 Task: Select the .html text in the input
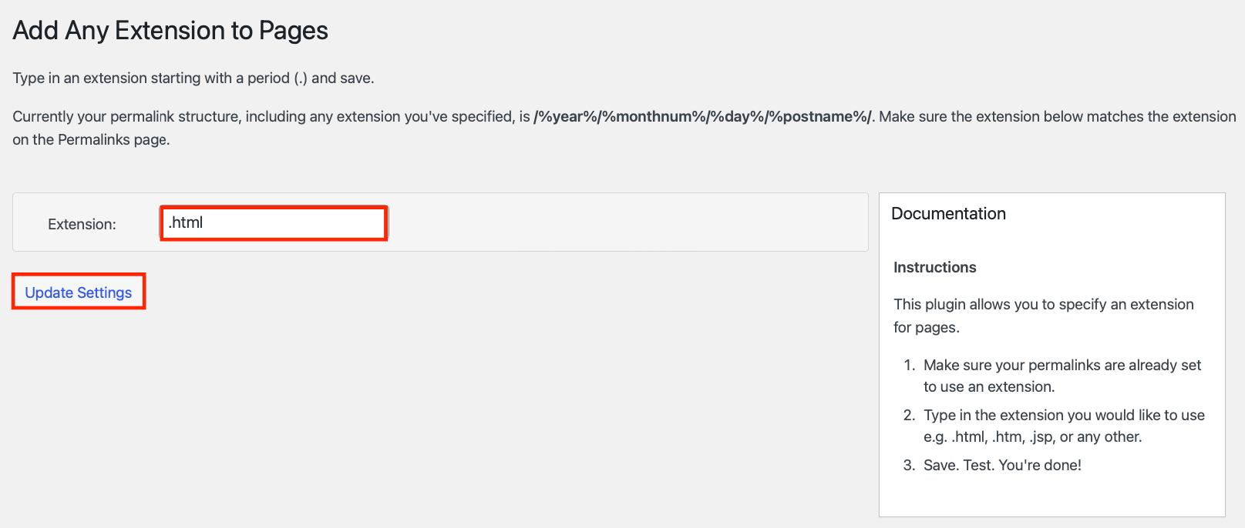(185, 222)
